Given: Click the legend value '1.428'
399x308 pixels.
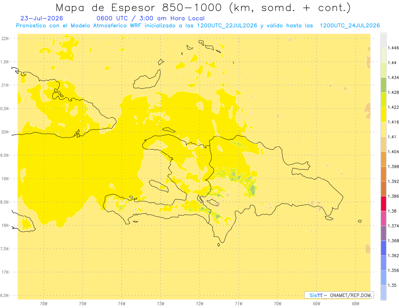Looking at the screenshot, I should [394, 92].
